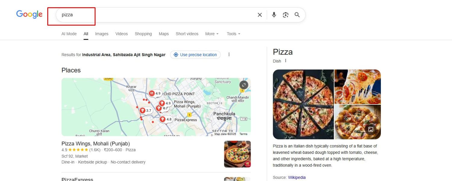Select the AI Mode tab
The height and width of the screenshot is (181, 452).
pos(69,34)
